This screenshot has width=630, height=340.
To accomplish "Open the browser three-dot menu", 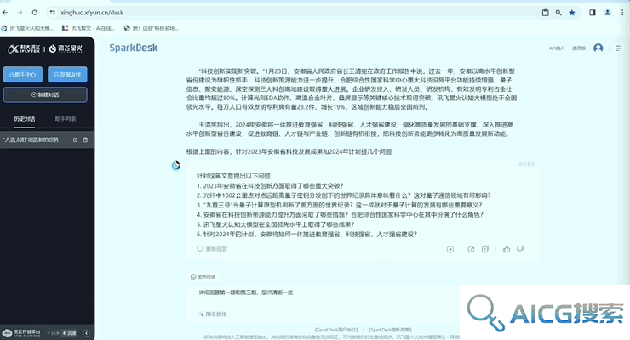I will [x=622, y=13].
